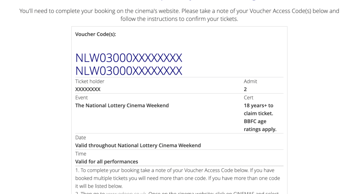Click the Cert label

point(248,97)
